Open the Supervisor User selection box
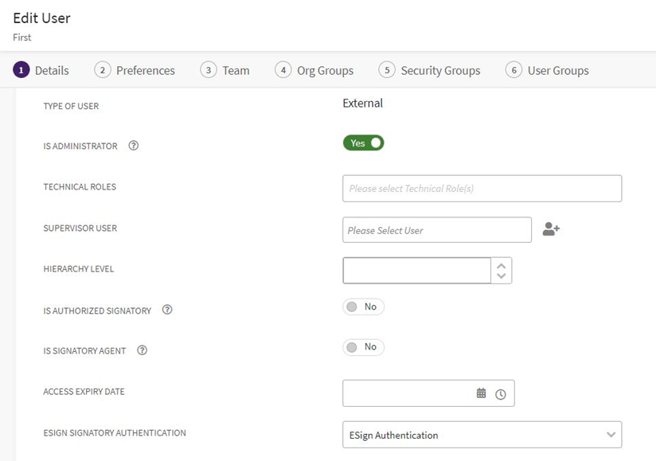Viewport: 656px width, 461px height. [436, 230]
